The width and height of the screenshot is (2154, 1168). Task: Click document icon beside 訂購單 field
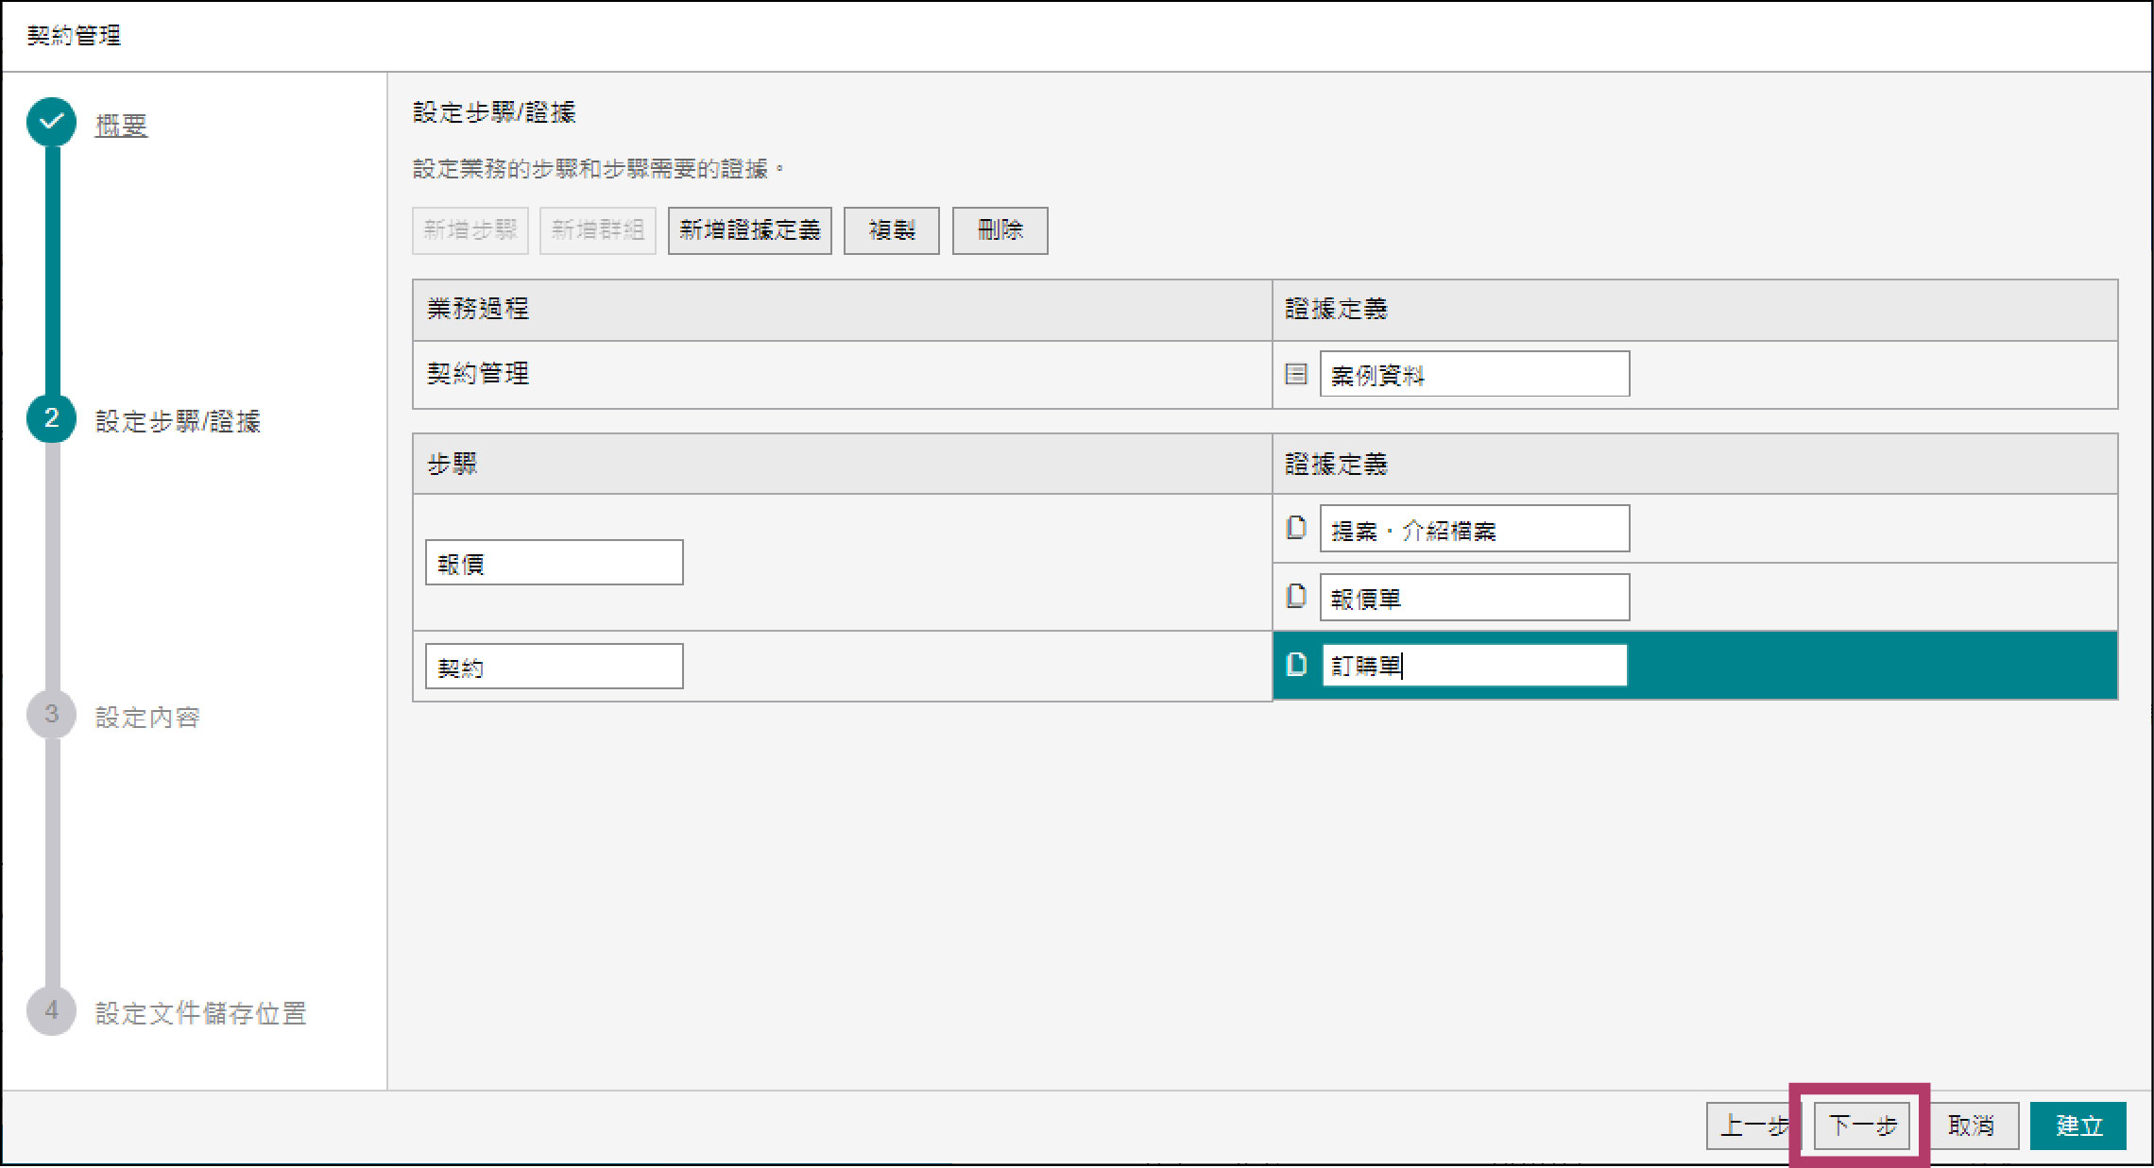[x=1296, y=665]
